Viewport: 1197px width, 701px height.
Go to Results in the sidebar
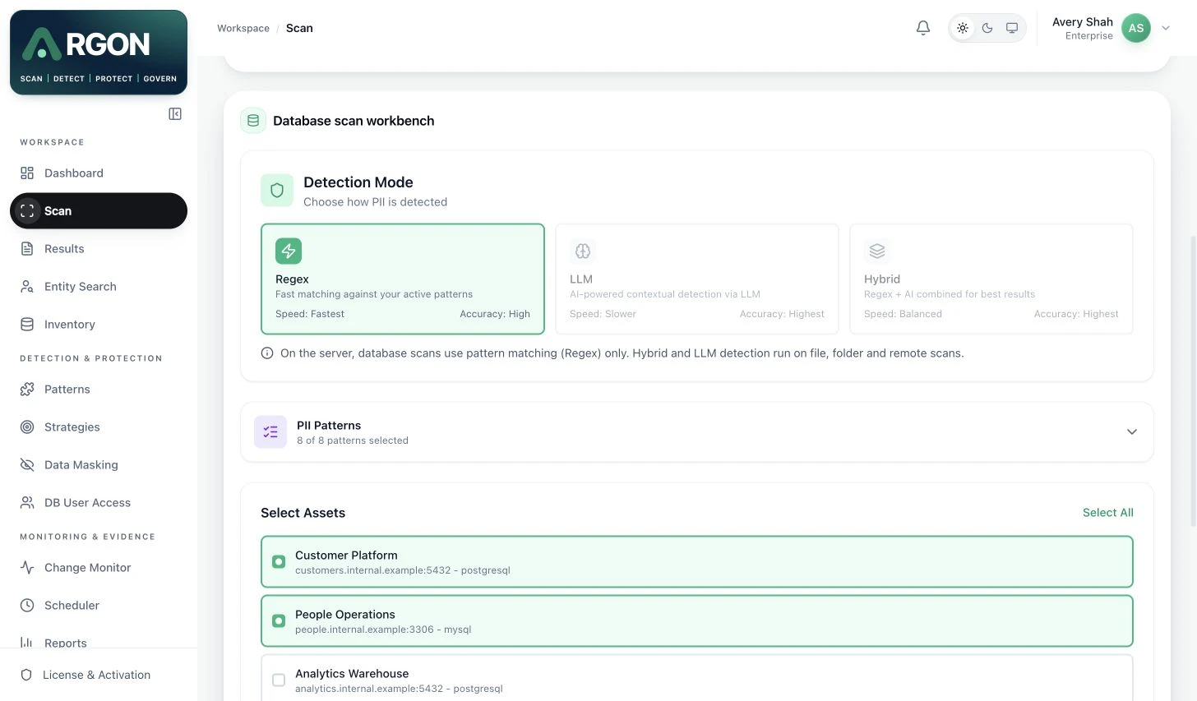99,249
